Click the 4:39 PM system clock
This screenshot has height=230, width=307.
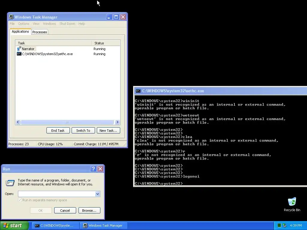click(x=296, y=226)
